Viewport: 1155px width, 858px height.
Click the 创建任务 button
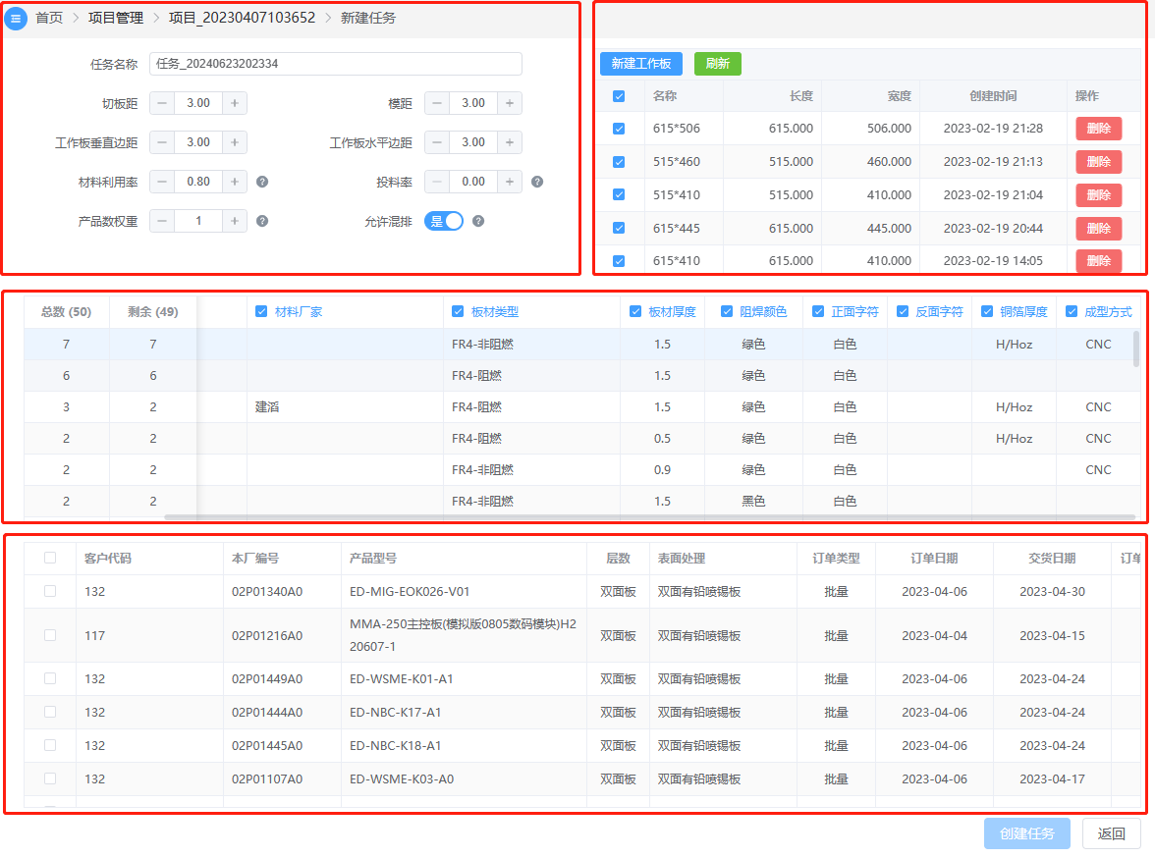point(1027,833)
